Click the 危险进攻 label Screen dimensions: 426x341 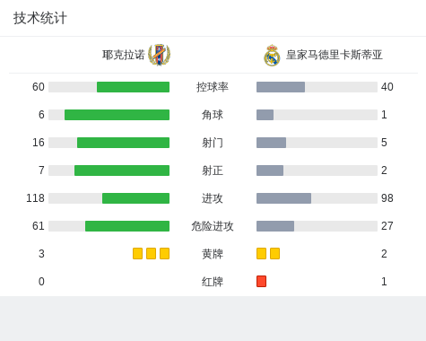213,226
